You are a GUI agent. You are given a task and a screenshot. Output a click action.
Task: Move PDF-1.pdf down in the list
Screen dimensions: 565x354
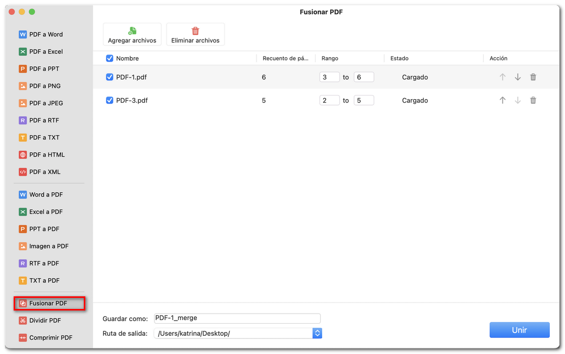518,77
